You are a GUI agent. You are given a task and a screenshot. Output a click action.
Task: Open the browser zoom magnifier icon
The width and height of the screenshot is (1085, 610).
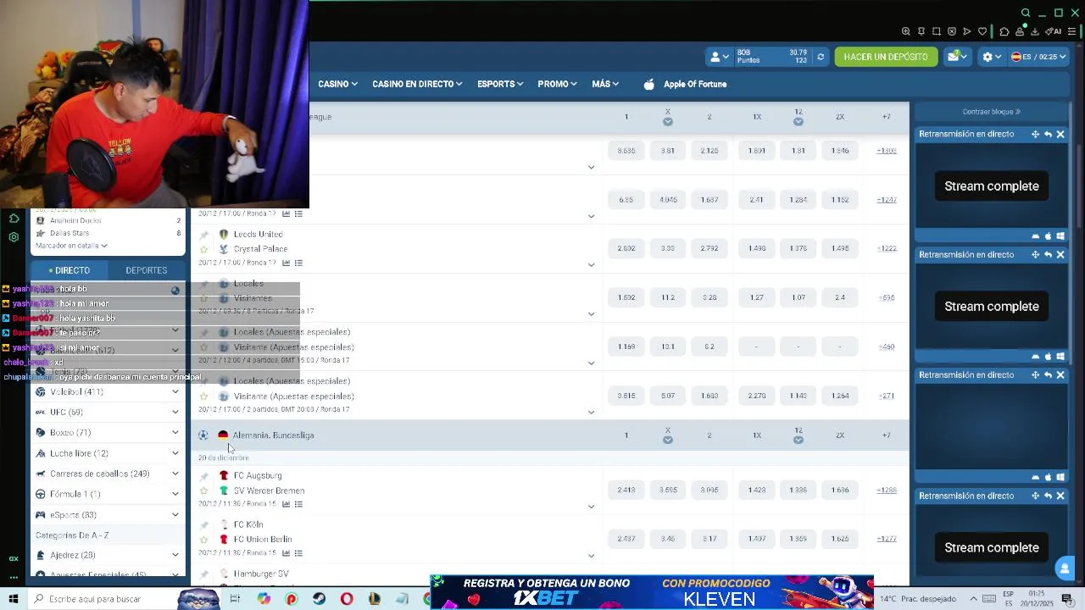(x=906, y=31)
